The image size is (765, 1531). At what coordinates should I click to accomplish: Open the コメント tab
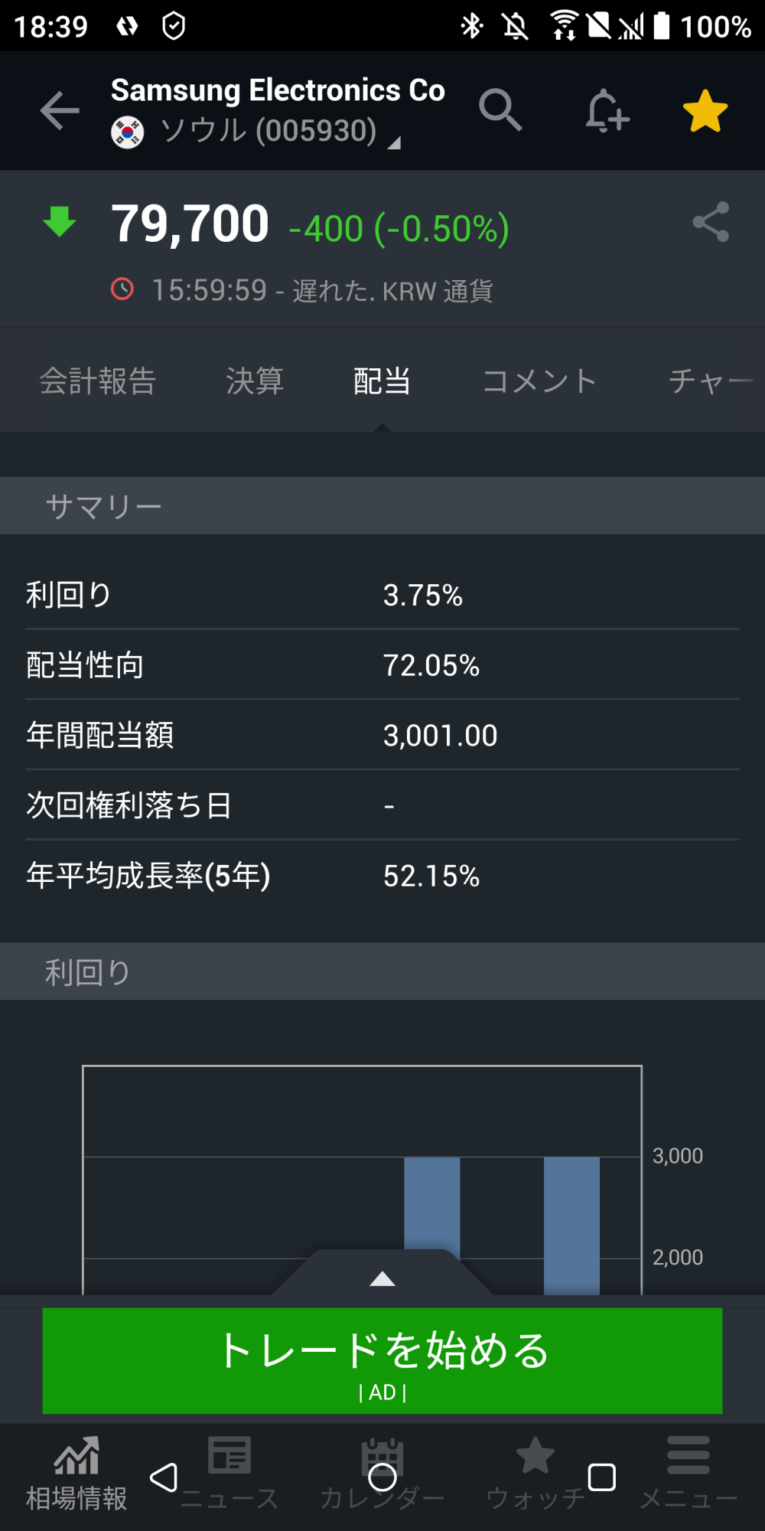click(539, 380)
